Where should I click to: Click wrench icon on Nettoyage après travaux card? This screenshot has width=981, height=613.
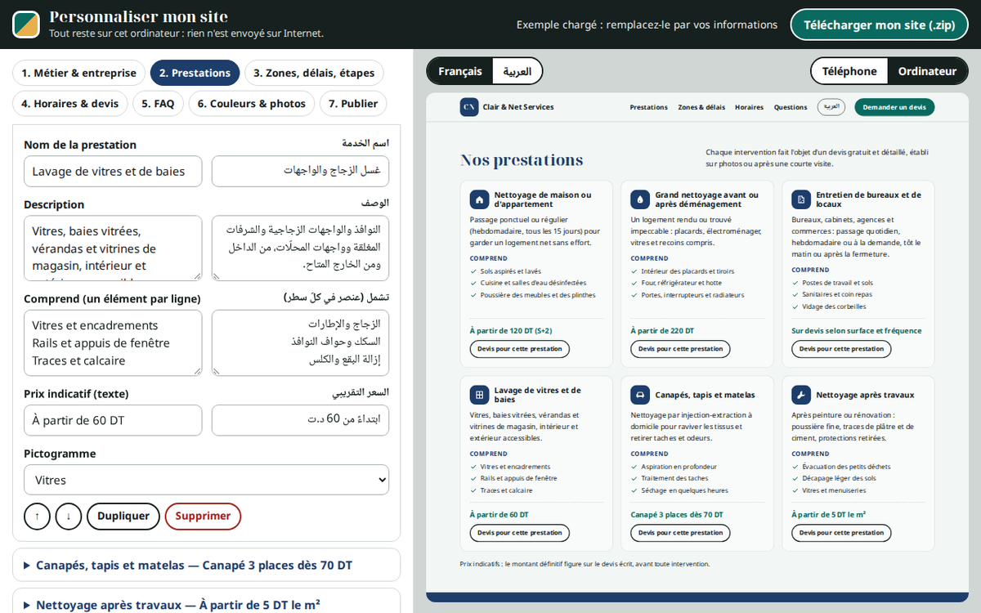pos(801,395)
